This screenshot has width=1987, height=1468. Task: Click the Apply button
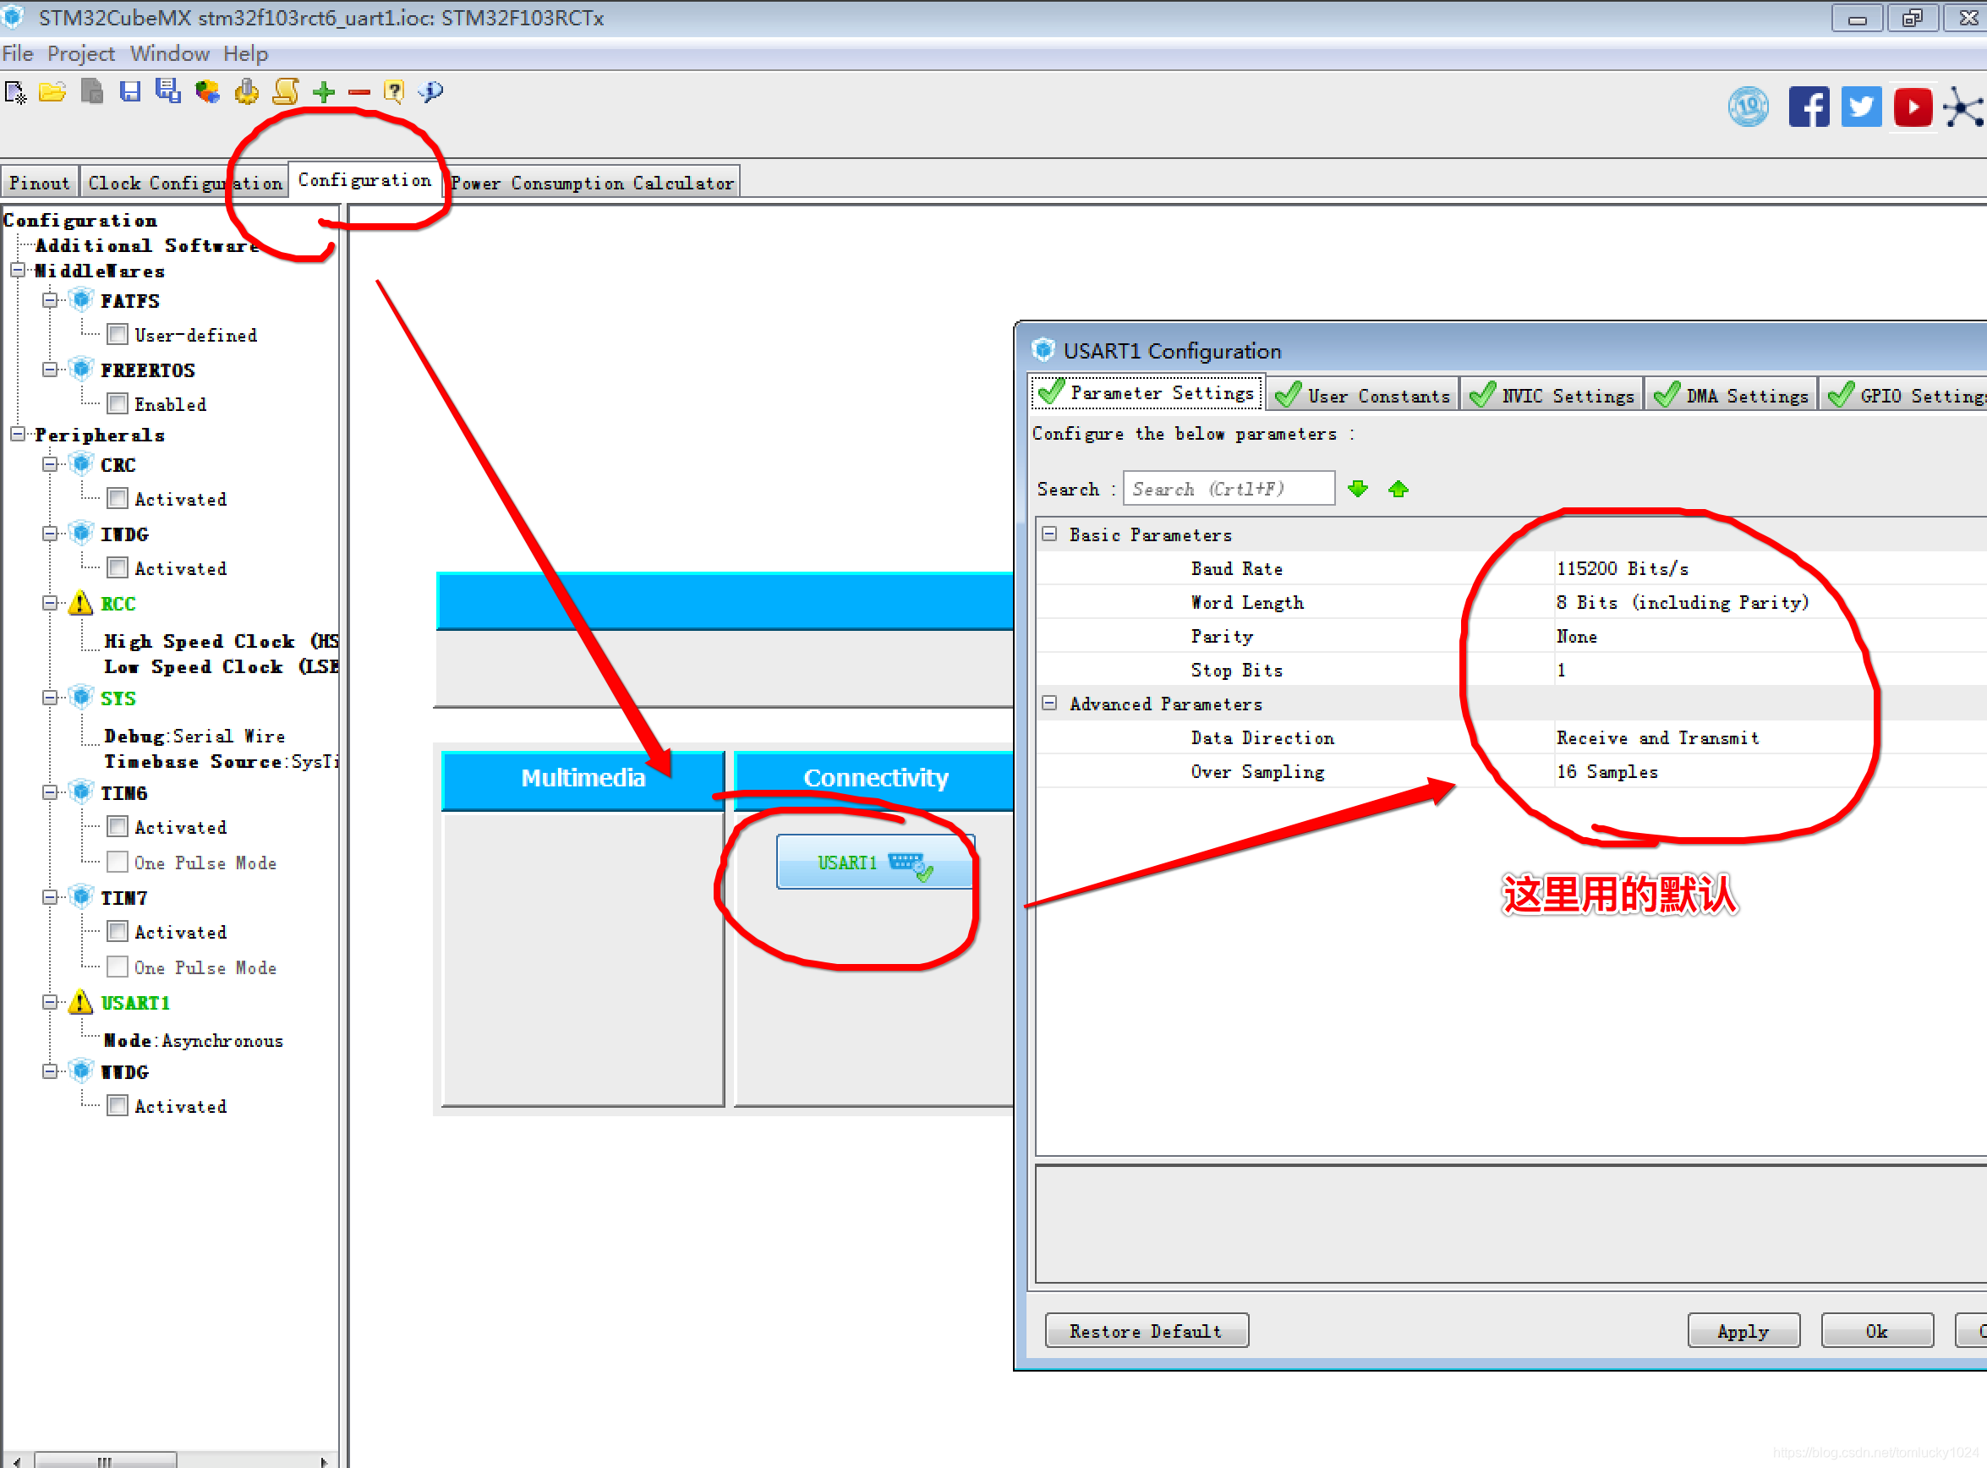1743,1330
